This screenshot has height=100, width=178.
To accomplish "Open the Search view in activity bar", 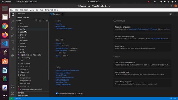I will [13, 21].
